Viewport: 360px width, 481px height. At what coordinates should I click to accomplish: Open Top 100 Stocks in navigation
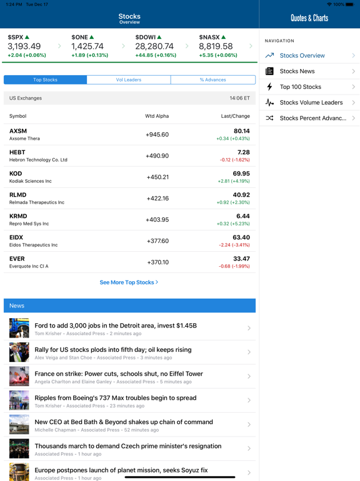point(309,87)
